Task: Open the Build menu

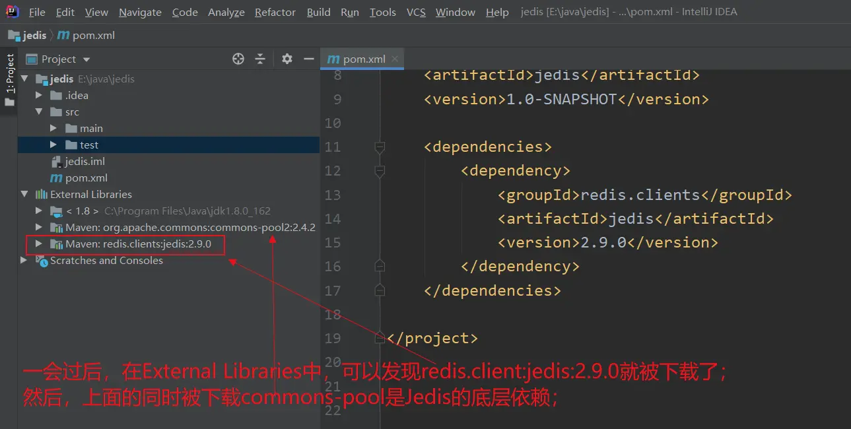Action: click(318, 13)
